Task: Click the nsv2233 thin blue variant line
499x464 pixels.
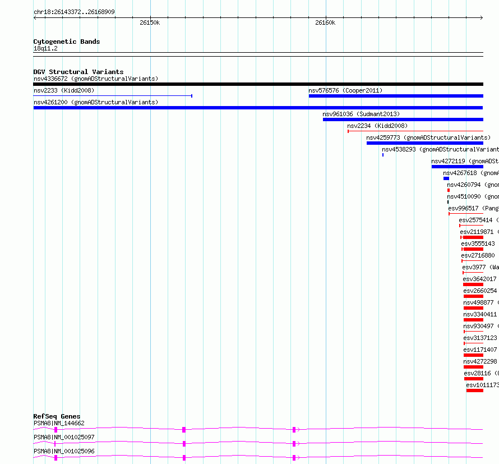Action: click(113, 96)
